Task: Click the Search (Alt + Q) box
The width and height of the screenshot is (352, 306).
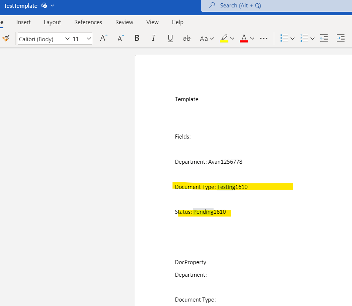Action: (x=276, y=6)
